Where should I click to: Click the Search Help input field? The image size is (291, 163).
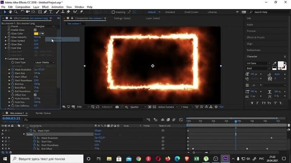269,12
